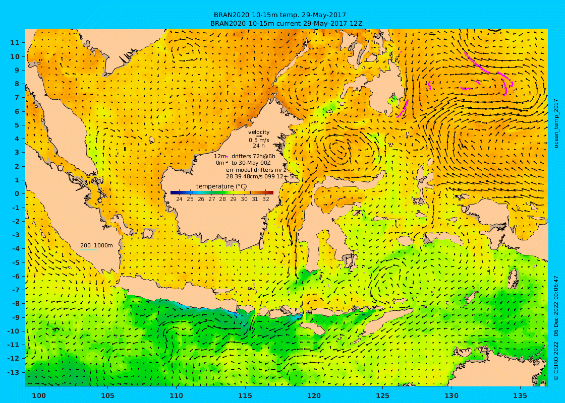This screenshot has width=565, height=403.
Task: Click the "temperature (°C)" colorbar label
Action: [x=221, y=186]
